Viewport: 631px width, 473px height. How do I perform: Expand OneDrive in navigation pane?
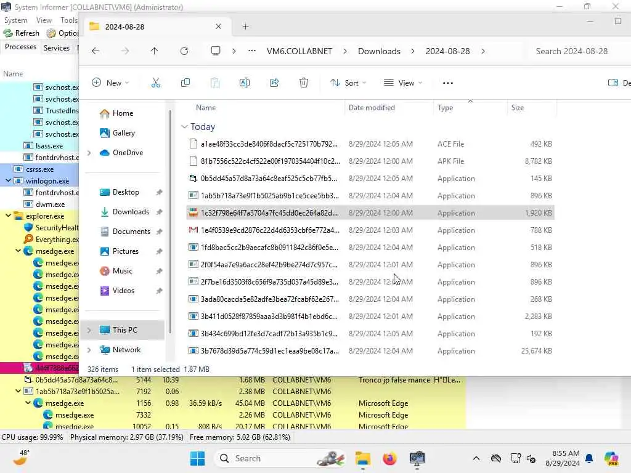click(89, 153)
